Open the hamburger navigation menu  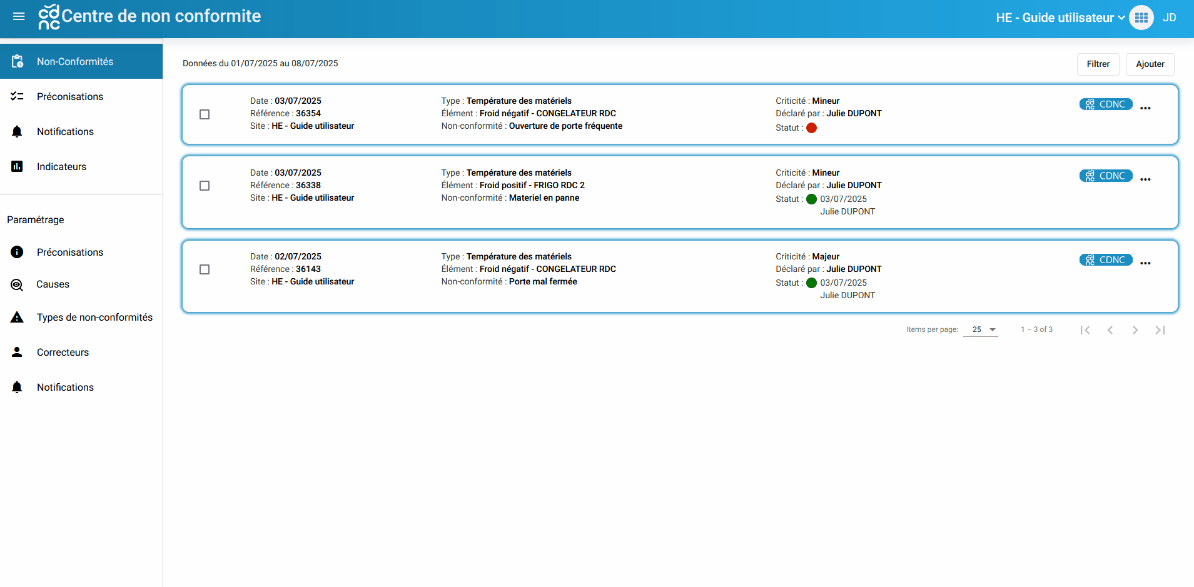[x=19, y=17]
